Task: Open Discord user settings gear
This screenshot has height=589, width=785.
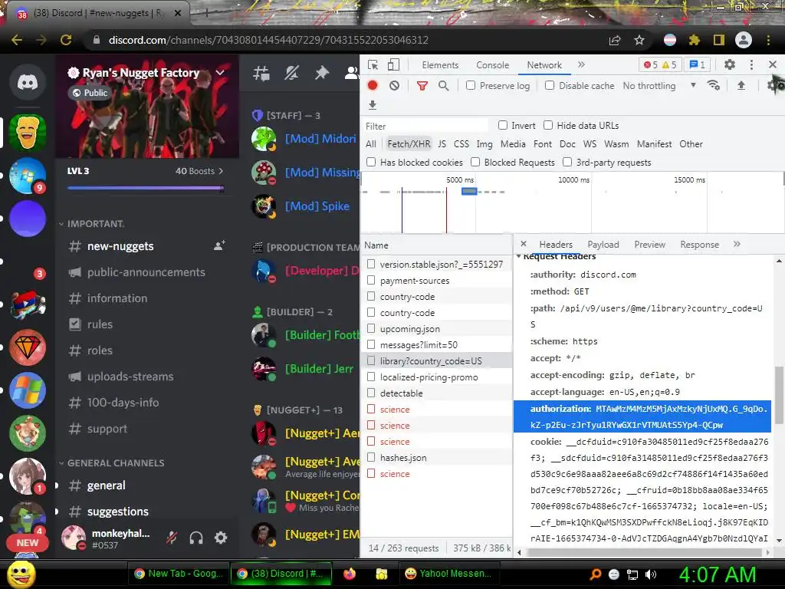Action: pyautogui.click(x=221, y=538)
